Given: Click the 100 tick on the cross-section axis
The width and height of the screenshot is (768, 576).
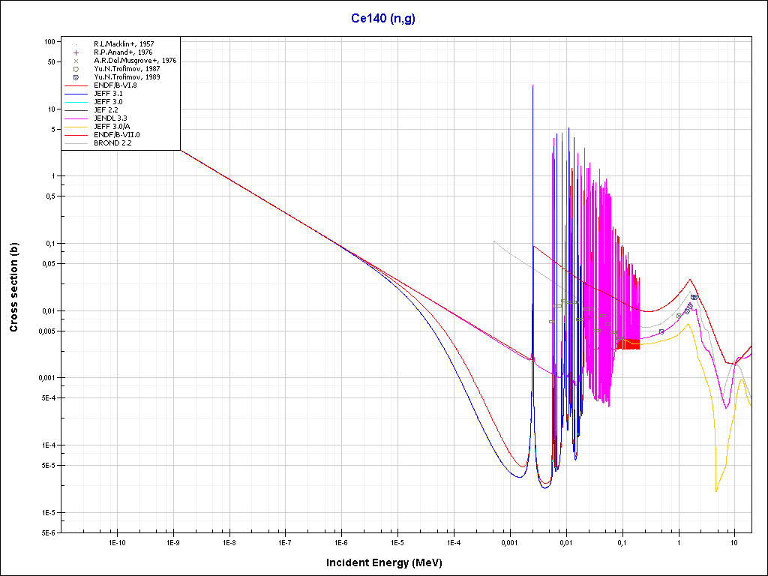Looking at the screenshot, I should point(51,41).
